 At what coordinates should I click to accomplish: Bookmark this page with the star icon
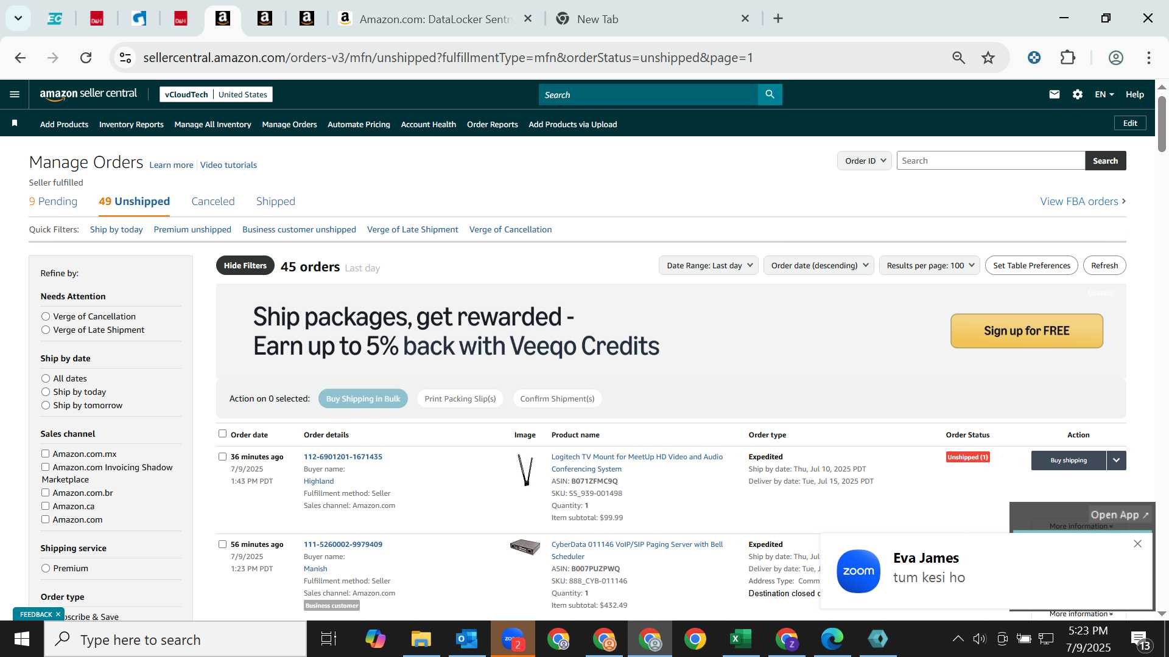[988, 58]
